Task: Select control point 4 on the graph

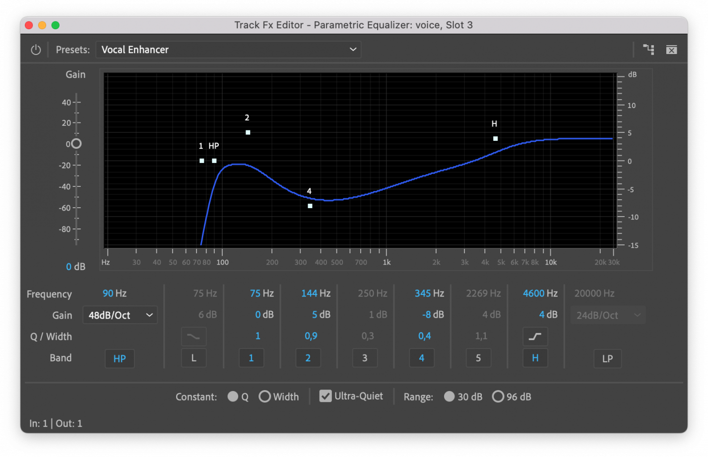Action: coord(310,206)
